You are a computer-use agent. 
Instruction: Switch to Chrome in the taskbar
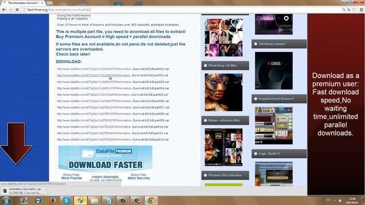point(151,200)
